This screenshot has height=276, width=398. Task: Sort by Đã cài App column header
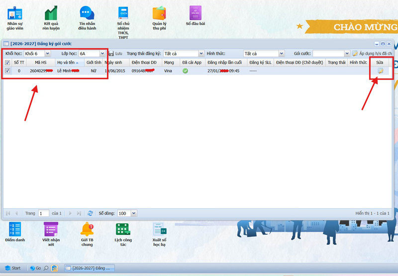click(x=192, y=63)
